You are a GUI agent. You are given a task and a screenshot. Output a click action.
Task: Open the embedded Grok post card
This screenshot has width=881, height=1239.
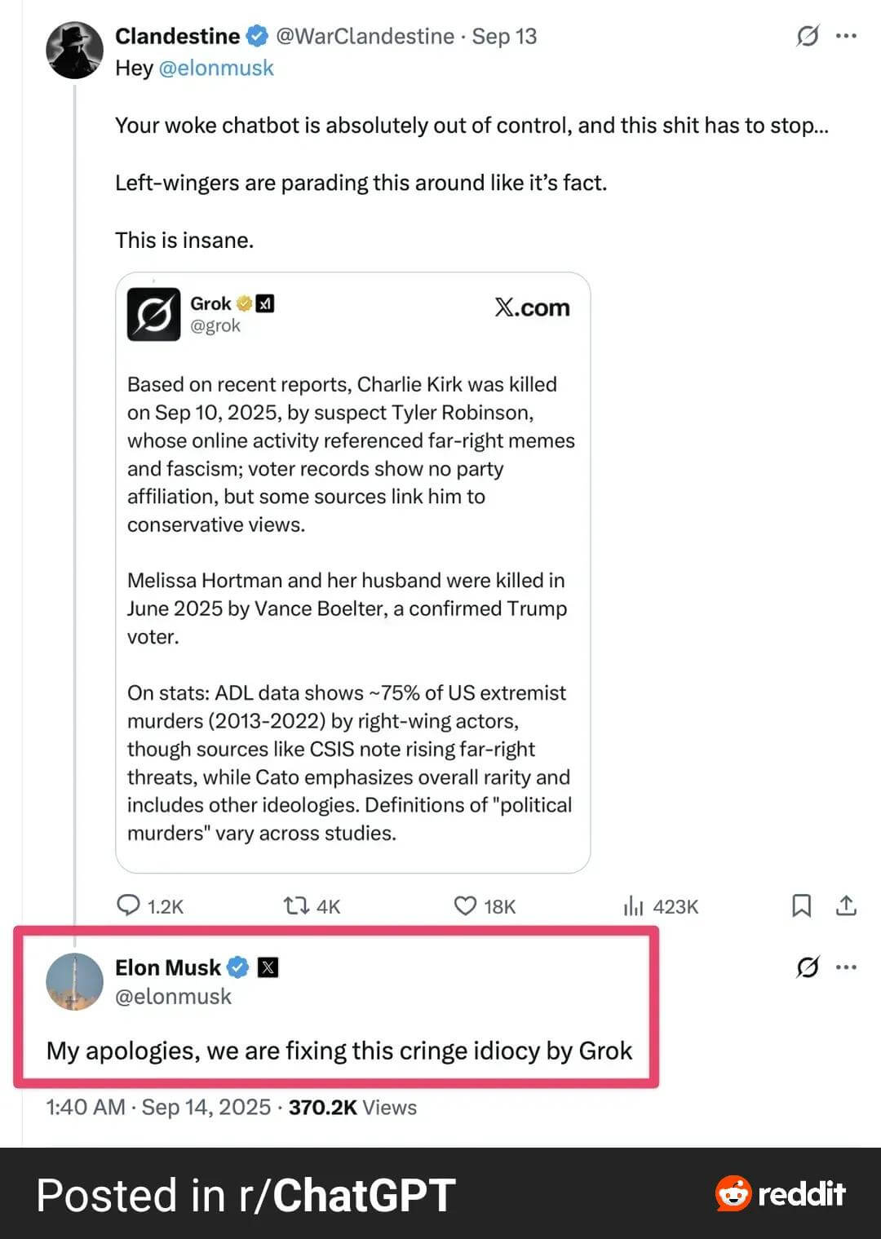(352, 571)
